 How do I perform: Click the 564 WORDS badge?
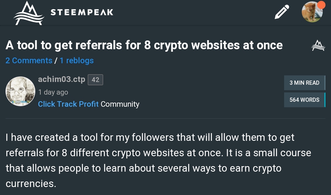[304, 100]
